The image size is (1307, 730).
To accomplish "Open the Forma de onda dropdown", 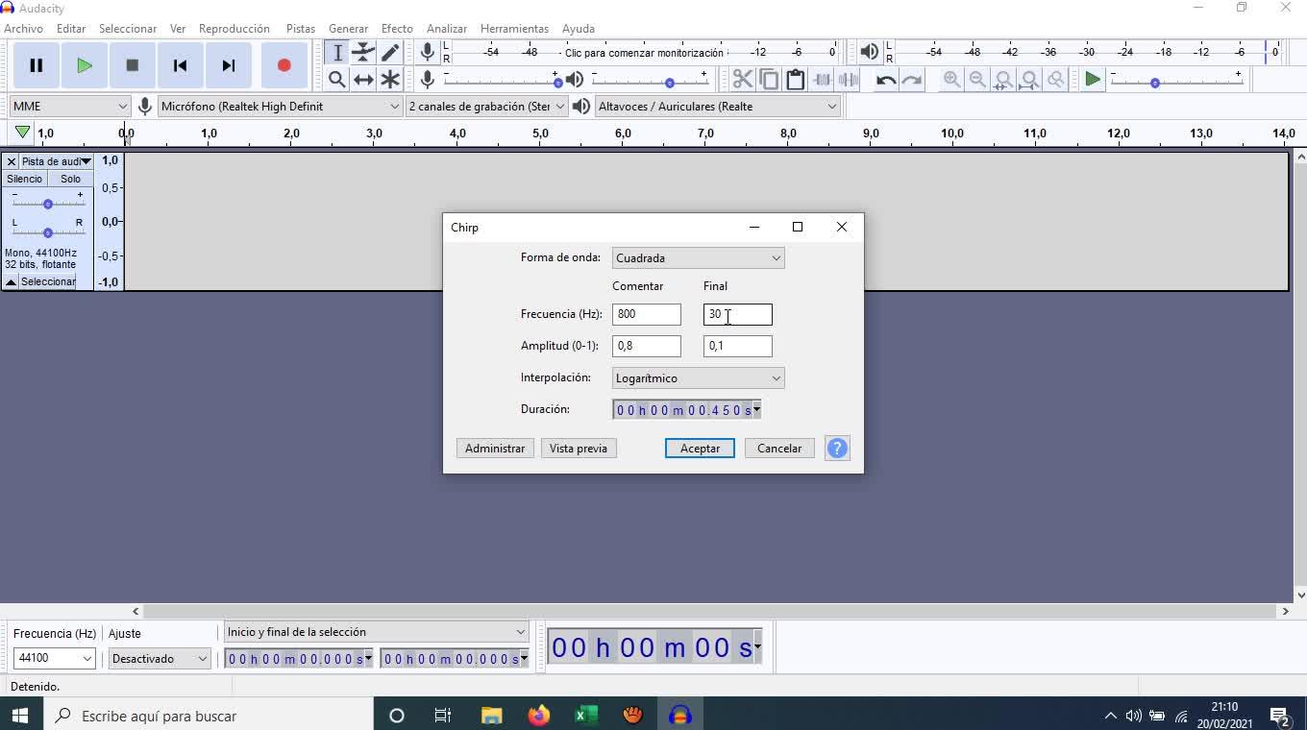I will [698, 258].
